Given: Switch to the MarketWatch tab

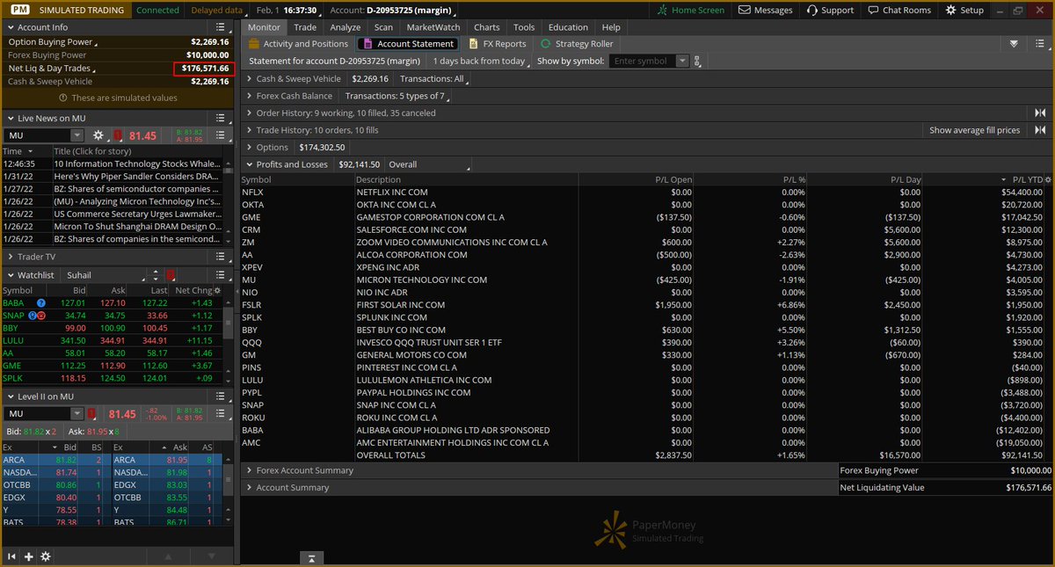Looking at the screenshot, I should (x=433, y=27).
